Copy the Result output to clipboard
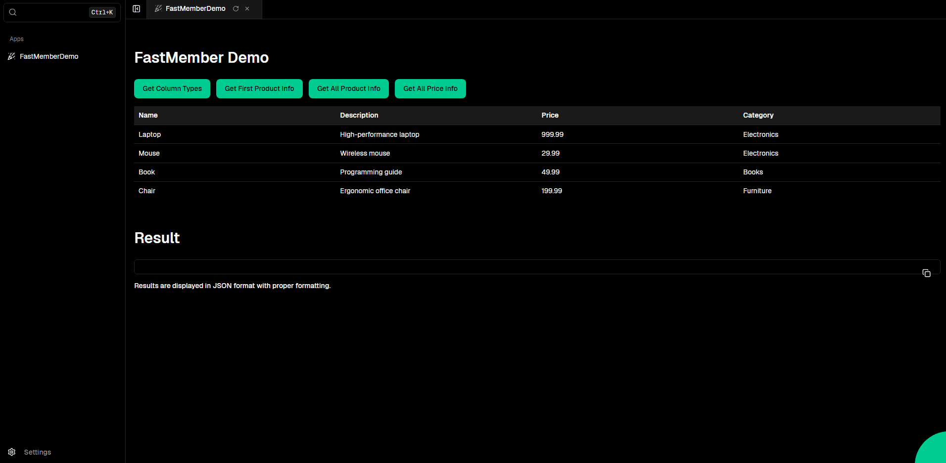Screen dimensions: 946x463 tap(926, 273)
